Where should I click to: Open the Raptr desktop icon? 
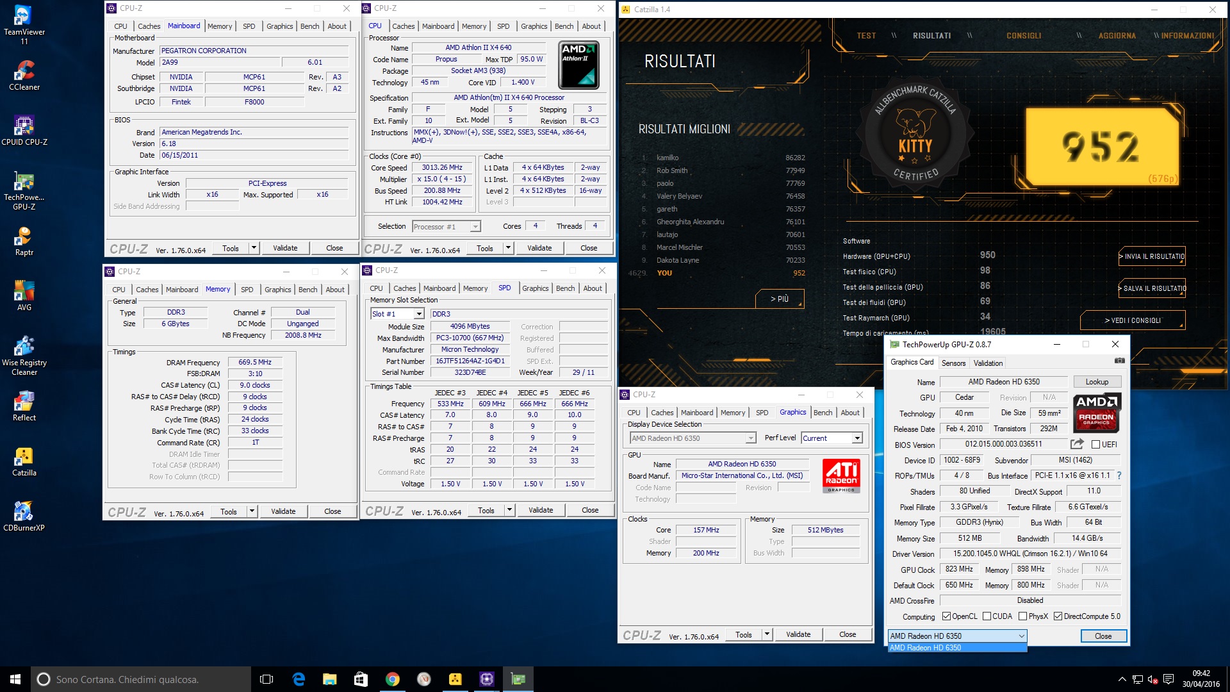(x=24, y=240)
